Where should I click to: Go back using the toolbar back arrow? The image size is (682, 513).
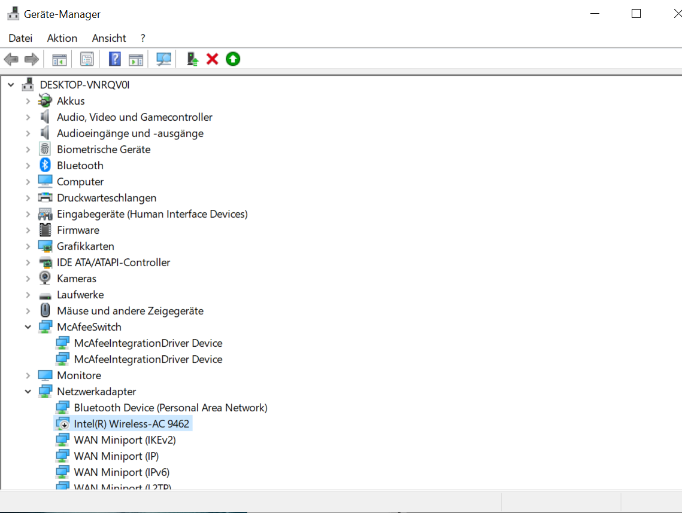11,59
